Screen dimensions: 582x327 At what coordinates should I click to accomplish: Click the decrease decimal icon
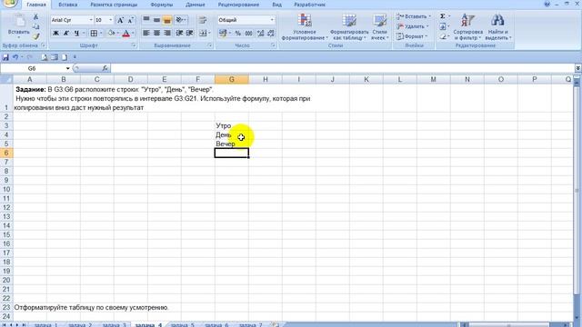tap(271, 34)
